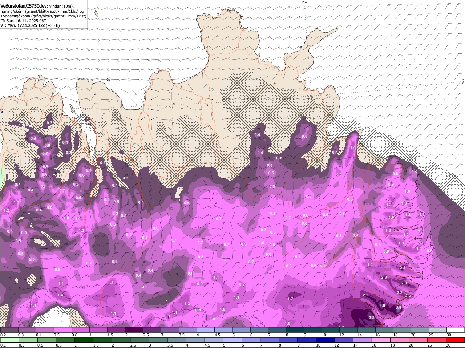Click the bottom legend swatch between 7 and 8
The height and width of the screenshot is (348, 465).
click(270, 340)
